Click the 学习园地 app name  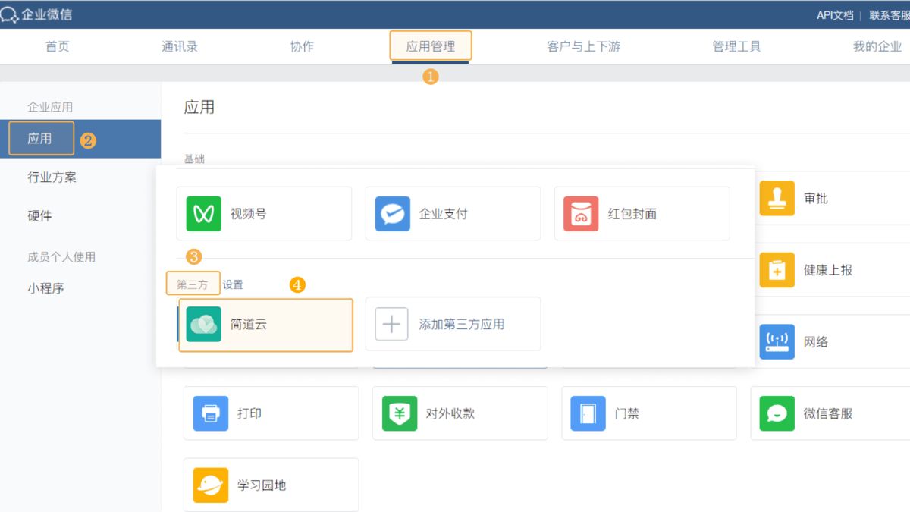tap(262, 485)
